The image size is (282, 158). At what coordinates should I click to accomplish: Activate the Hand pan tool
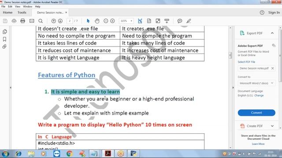97,21
